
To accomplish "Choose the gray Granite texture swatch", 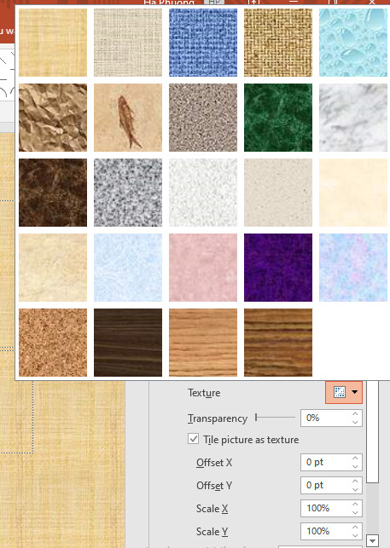I will (x=128, y=193).
